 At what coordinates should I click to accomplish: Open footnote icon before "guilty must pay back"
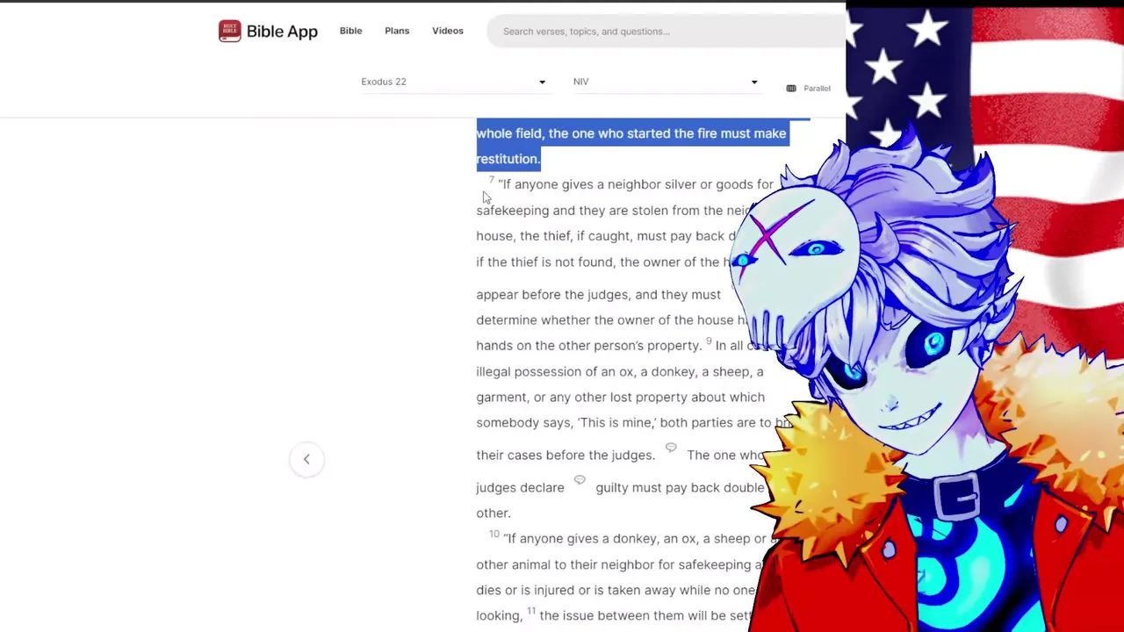click(x=580, y=480)
